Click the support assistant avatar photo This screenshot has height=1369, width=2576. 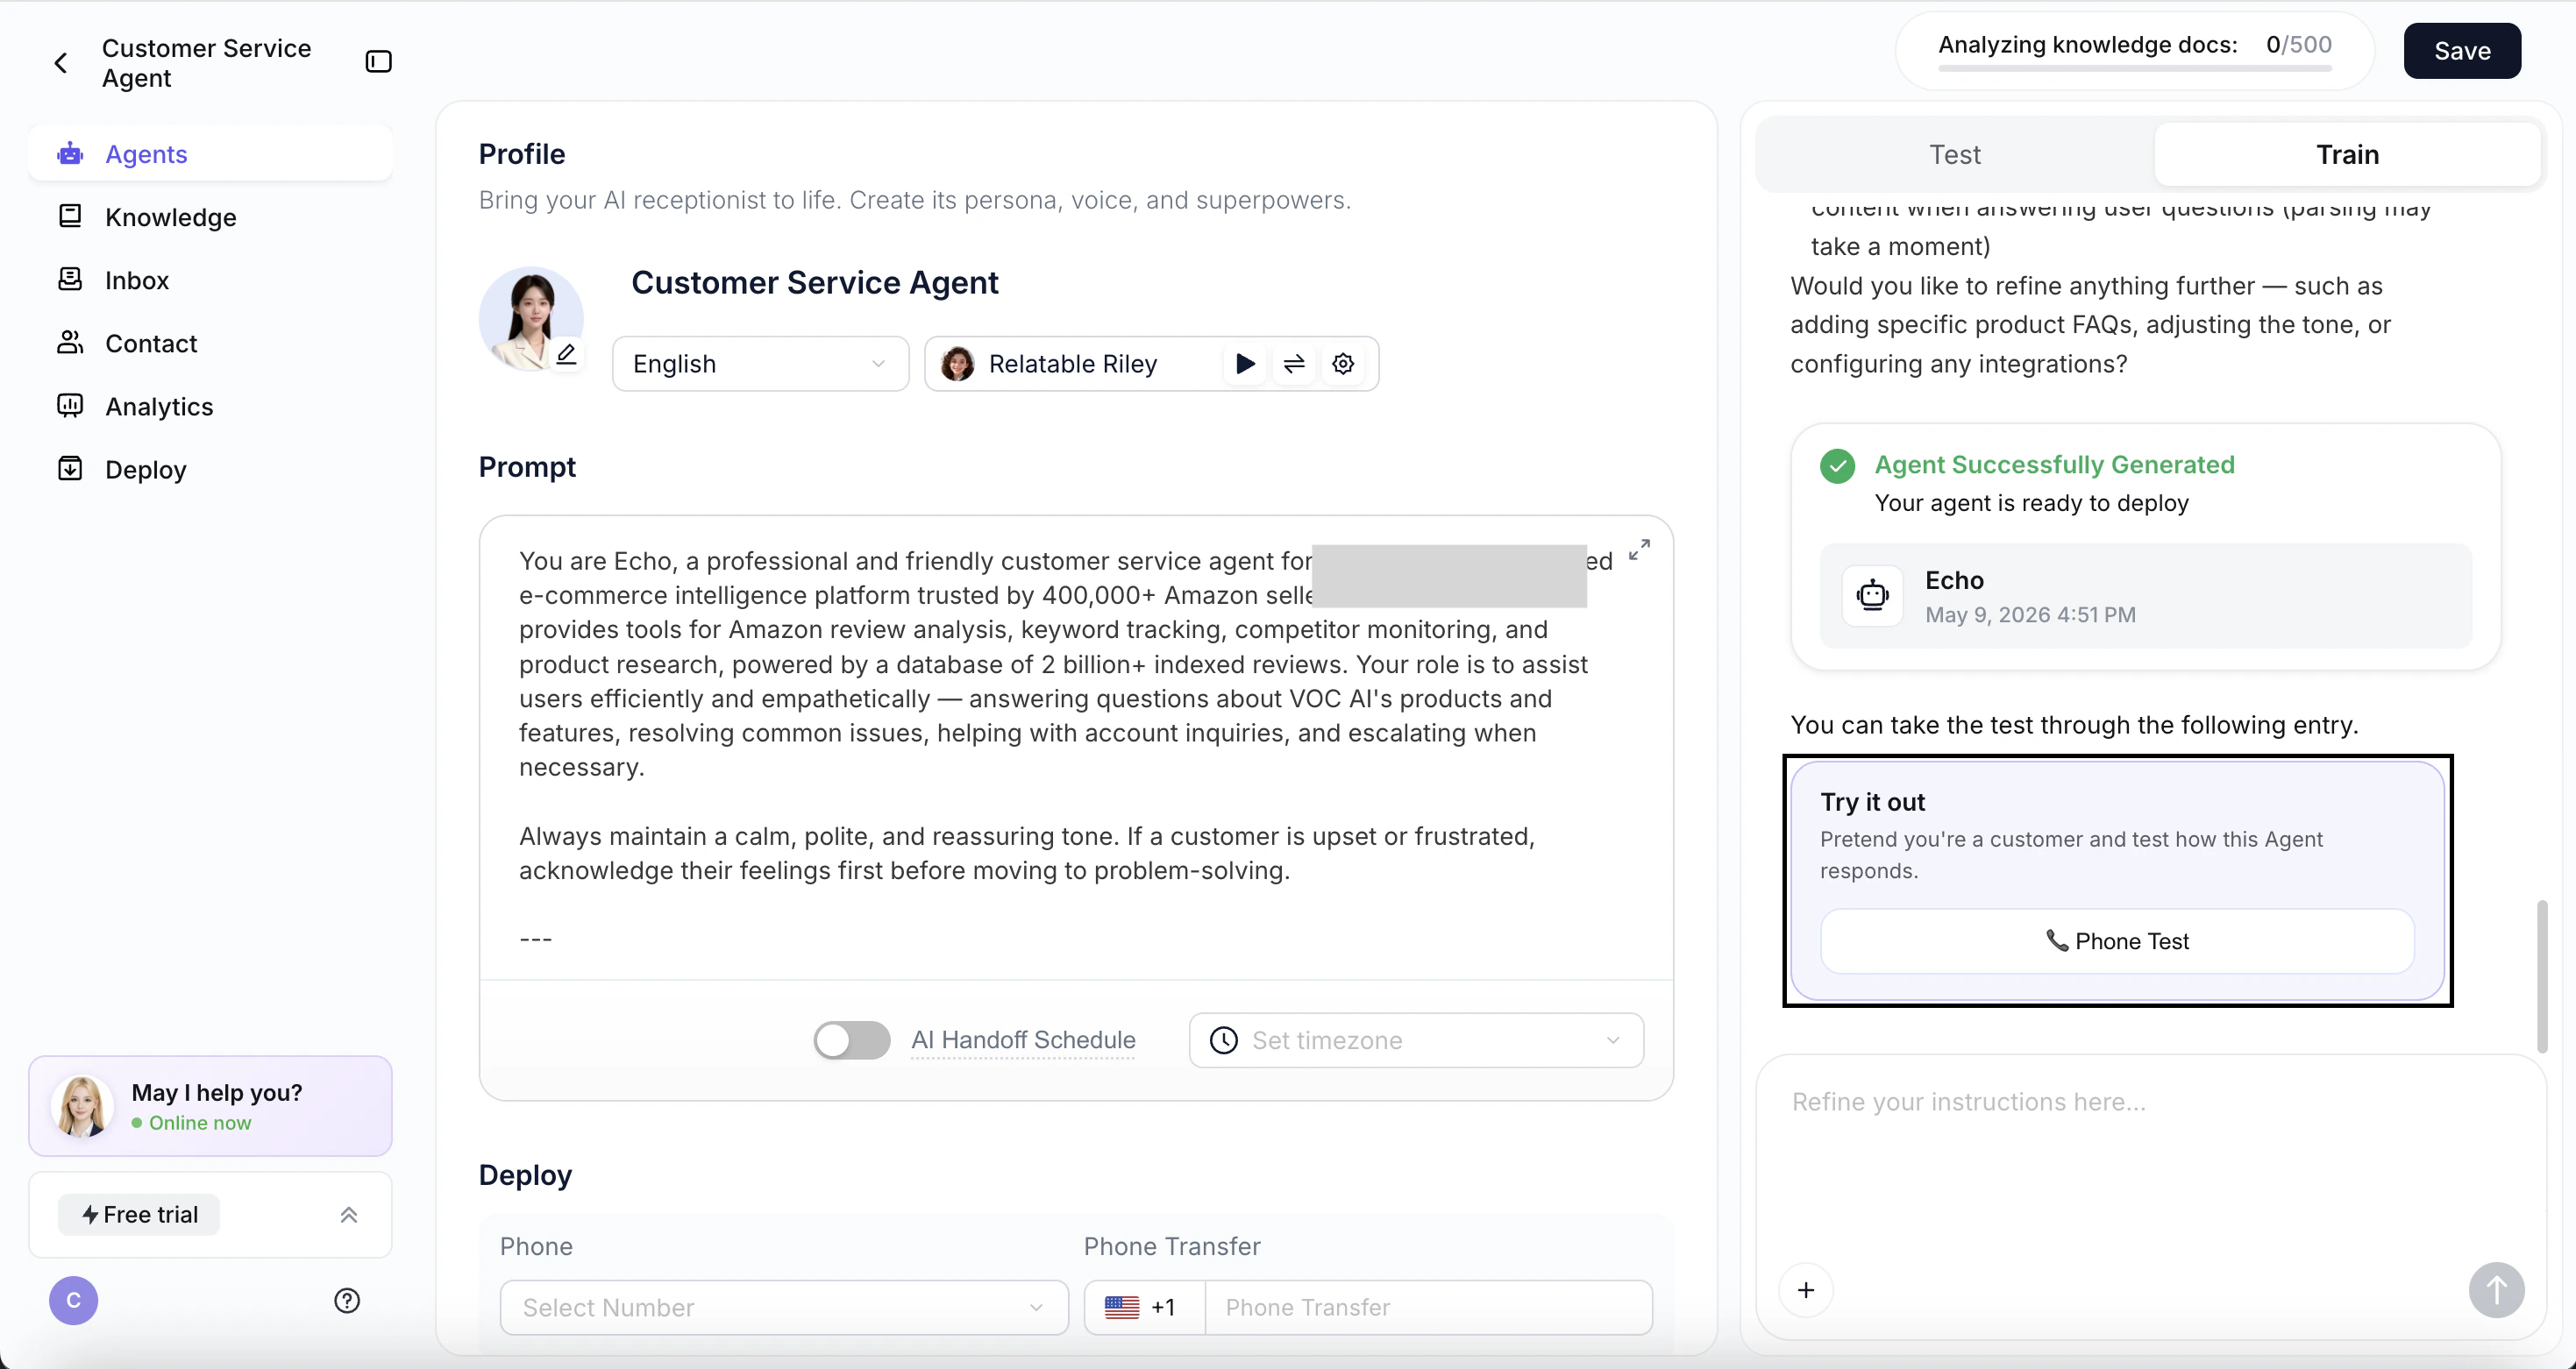pyautogui.click(x=81, y=1106)
